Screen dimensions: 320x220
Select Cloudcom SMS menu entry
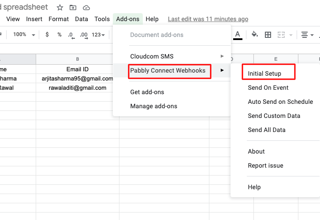pos(172,56)
